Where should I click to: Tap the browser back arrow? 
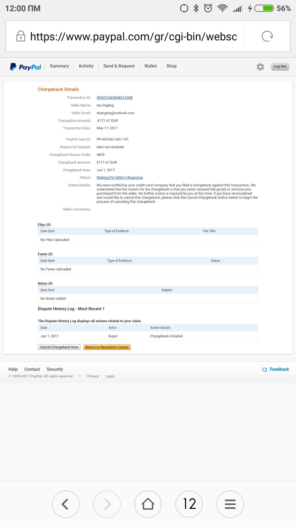pyautogui.click(x=66, y=504)
